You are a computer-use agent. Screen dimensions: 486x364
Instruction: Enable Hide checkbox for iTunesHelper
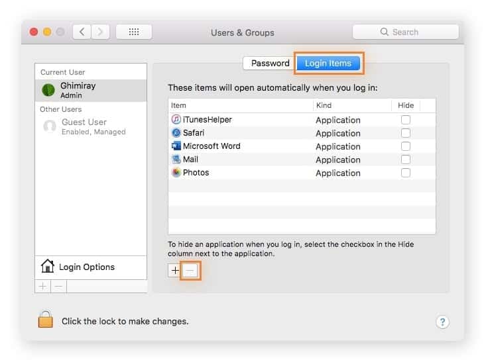(405, 120)
